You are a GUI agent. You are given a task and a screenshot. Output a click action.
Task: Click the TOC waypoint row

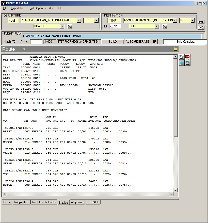68,174
